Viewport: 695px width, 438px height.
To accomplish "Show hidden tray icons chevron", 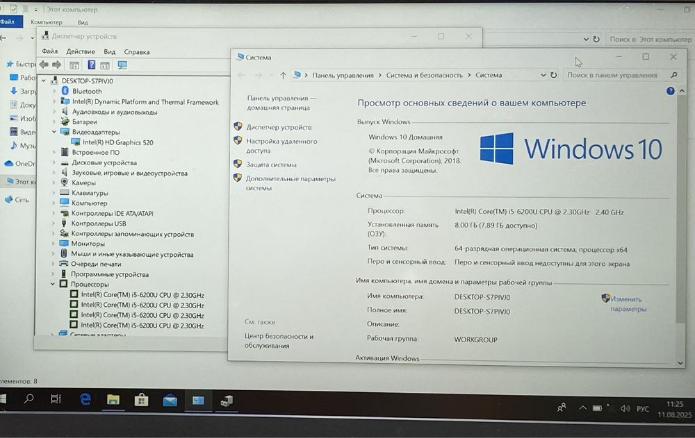I will [x=582, y=408].
